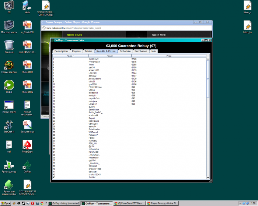Select the Photo-0011 image file

click(27, 67)
